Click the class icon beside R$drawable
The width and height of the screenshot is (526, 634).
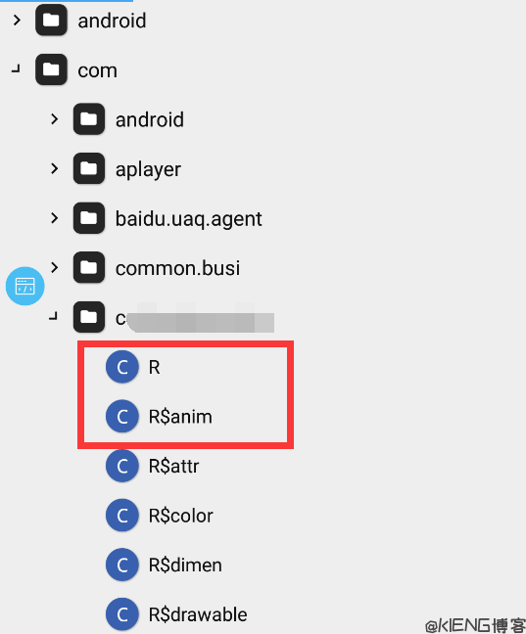[x=122, y=614]
